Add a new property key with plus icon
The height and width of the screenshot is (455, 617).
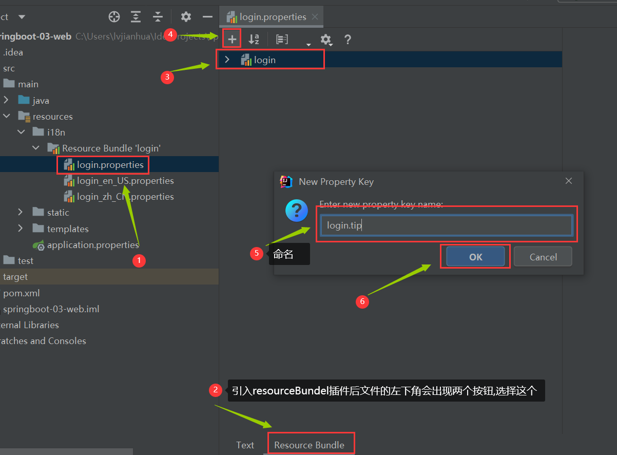click(x=232, y=39)
